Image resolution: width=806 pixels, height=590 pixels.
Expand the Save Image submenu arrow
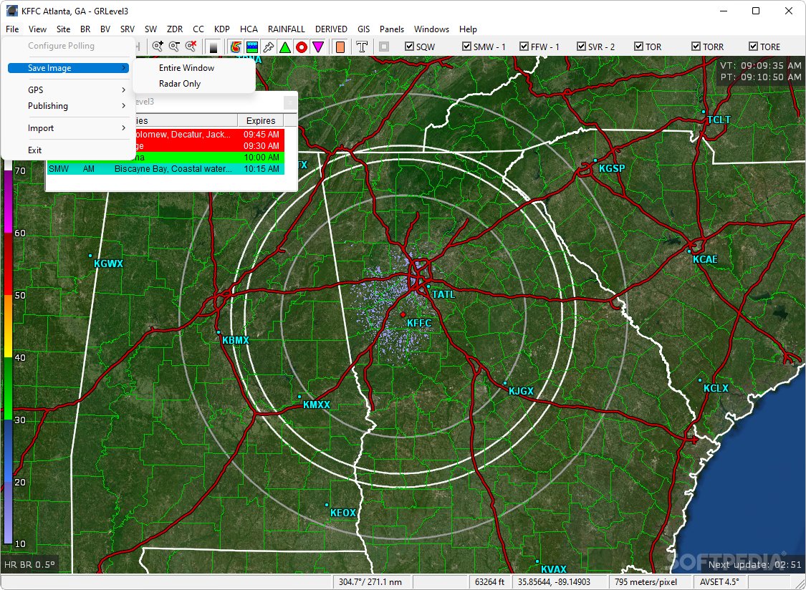[x=124, y=68]
